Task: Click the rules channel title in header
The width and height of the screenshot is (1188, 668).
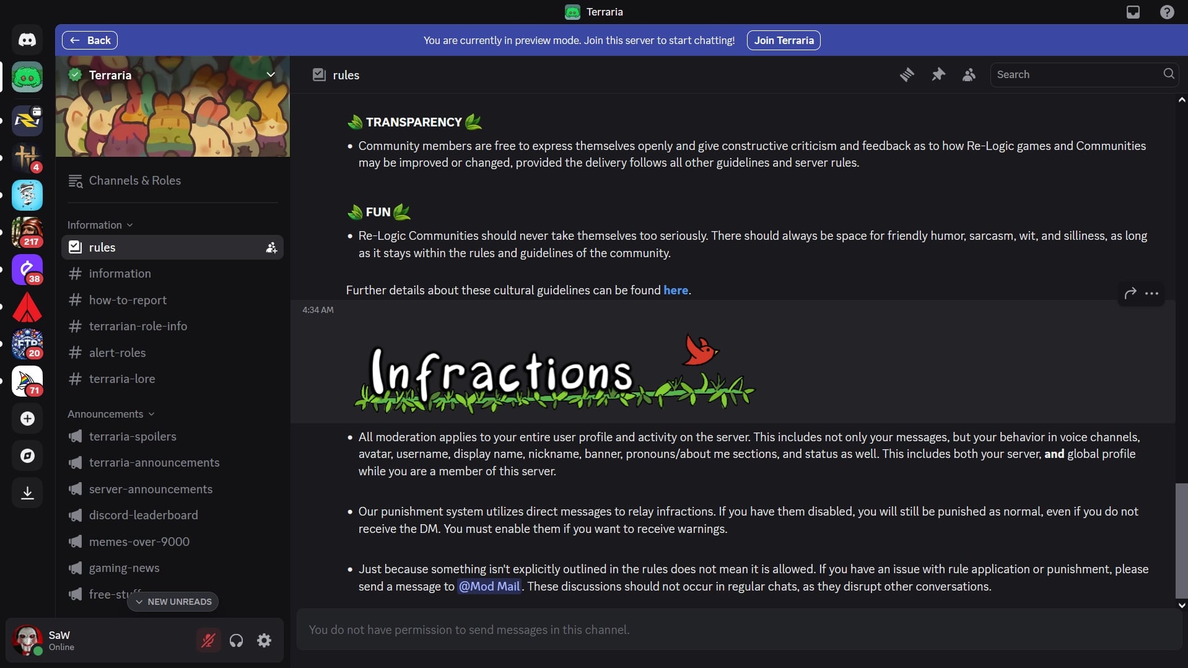Action: pos(346,75)
